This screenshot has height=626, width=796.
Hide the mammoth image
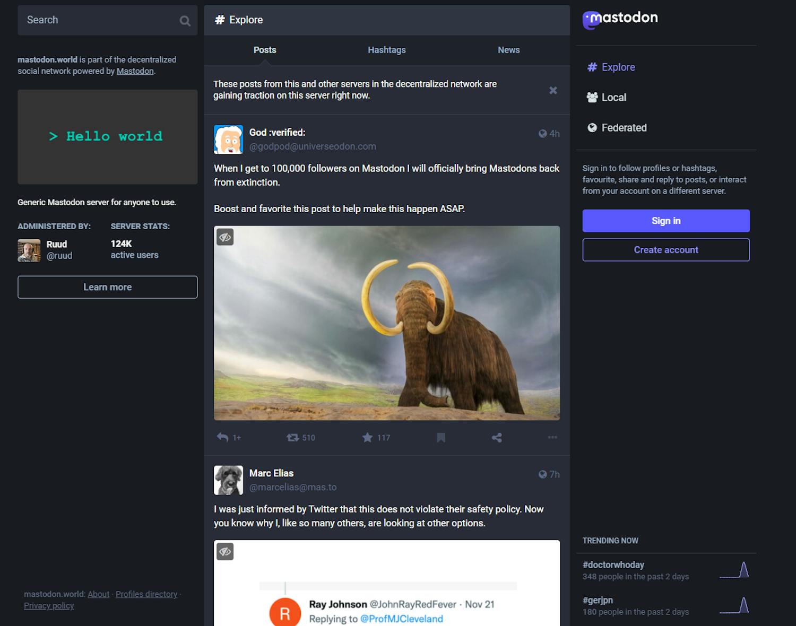coord(225,237)
